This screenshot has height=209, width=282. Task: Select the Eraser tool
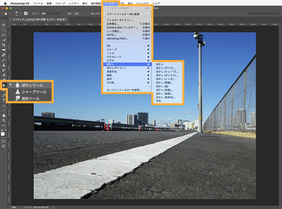(x=4, y=75)
